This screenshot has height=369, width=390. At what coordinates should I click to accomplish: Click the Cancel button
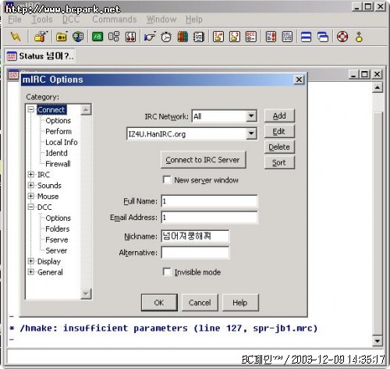point(200,303)
